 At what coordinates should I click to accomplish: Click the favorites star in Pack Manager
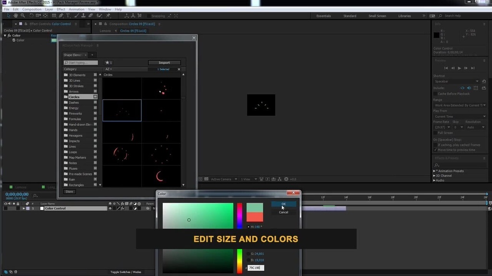pos(109,63)
